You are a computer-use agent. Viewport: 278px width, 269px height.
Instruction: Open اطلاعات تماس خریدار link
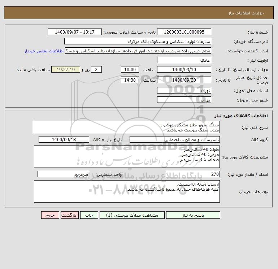44,51
